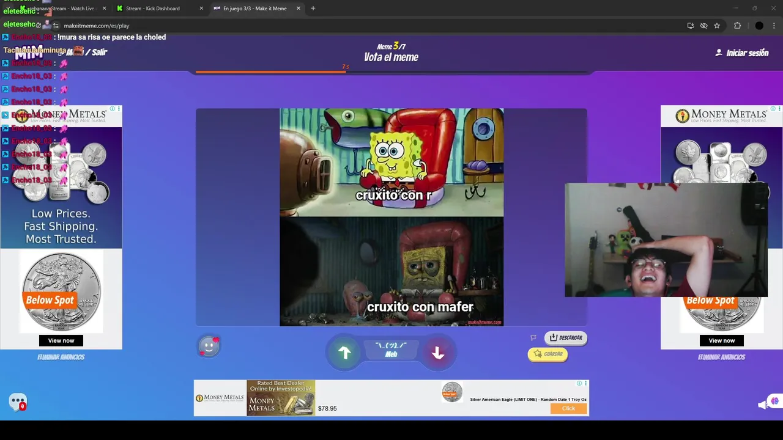
Task: Click Money Metals logo in right ad
Action: 721,116
